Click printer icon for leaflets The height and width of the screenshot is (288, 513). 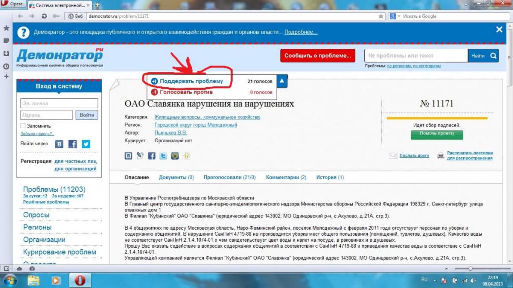[x=441, y=156]
